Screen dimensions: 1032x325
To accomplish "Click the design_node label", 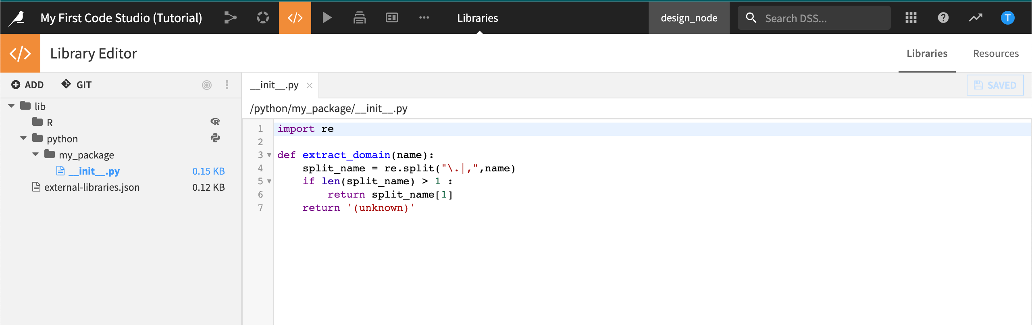I will [x=689, y=18].
